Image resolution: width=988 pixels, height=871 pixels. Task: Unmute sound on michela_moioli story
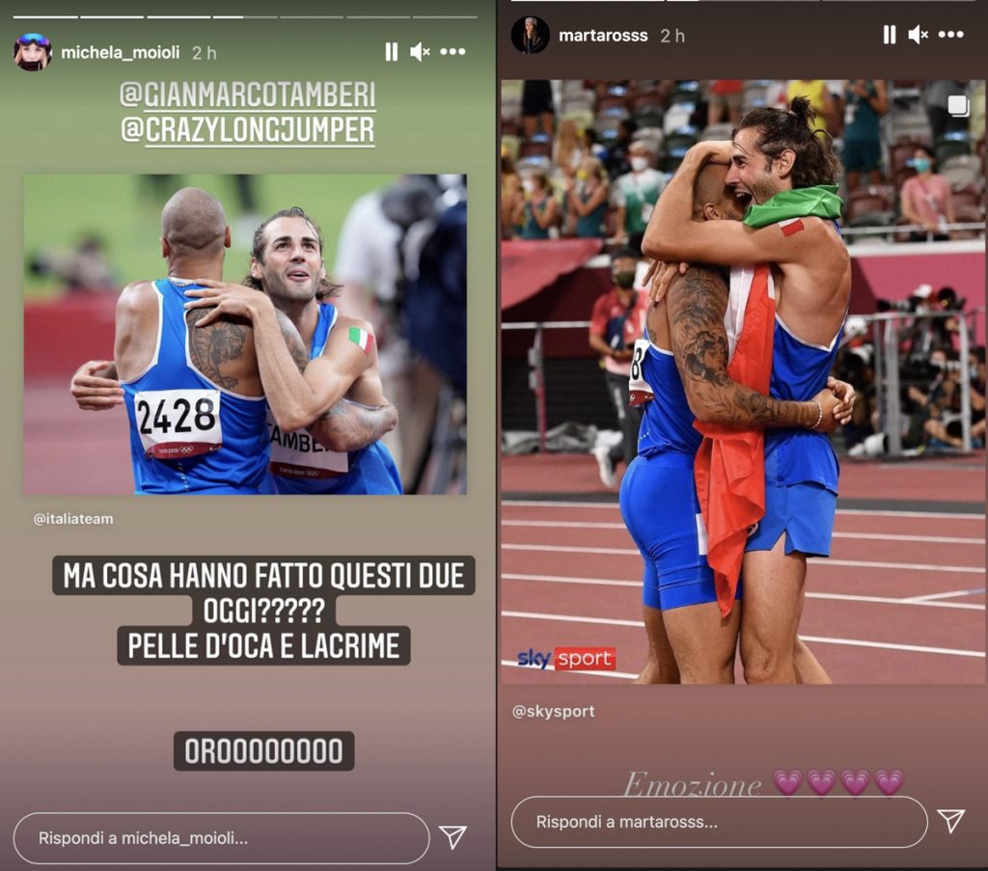coord(420,52)
